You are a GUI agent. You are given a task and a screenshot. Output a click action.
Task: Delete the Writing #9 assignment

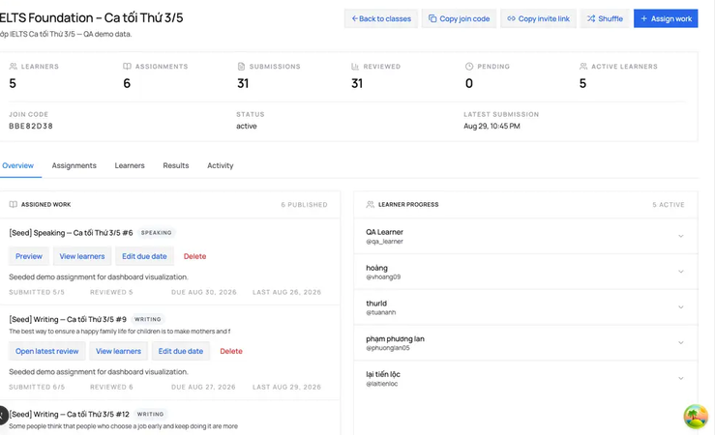point(231,351)
